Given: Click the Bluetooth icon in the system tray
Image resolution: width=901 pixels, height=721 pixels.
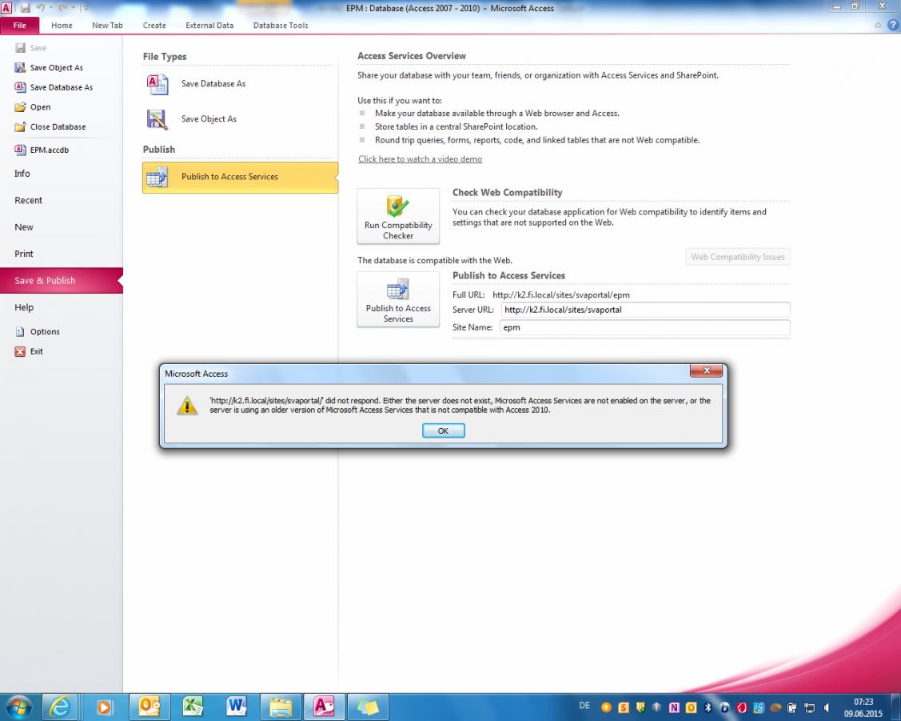Looking at the screenshot, I should click(708, 707).
